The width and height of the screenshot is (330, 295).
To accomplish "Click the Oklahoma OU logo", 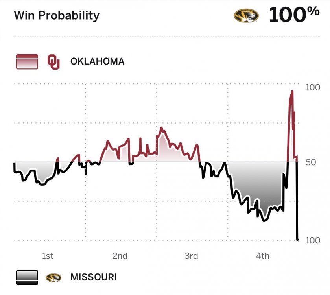I will pos(53,62).
